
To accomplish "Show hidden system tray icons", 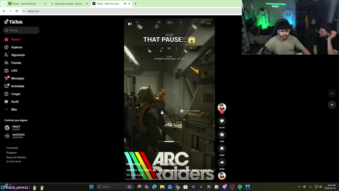I will [299, 187].
